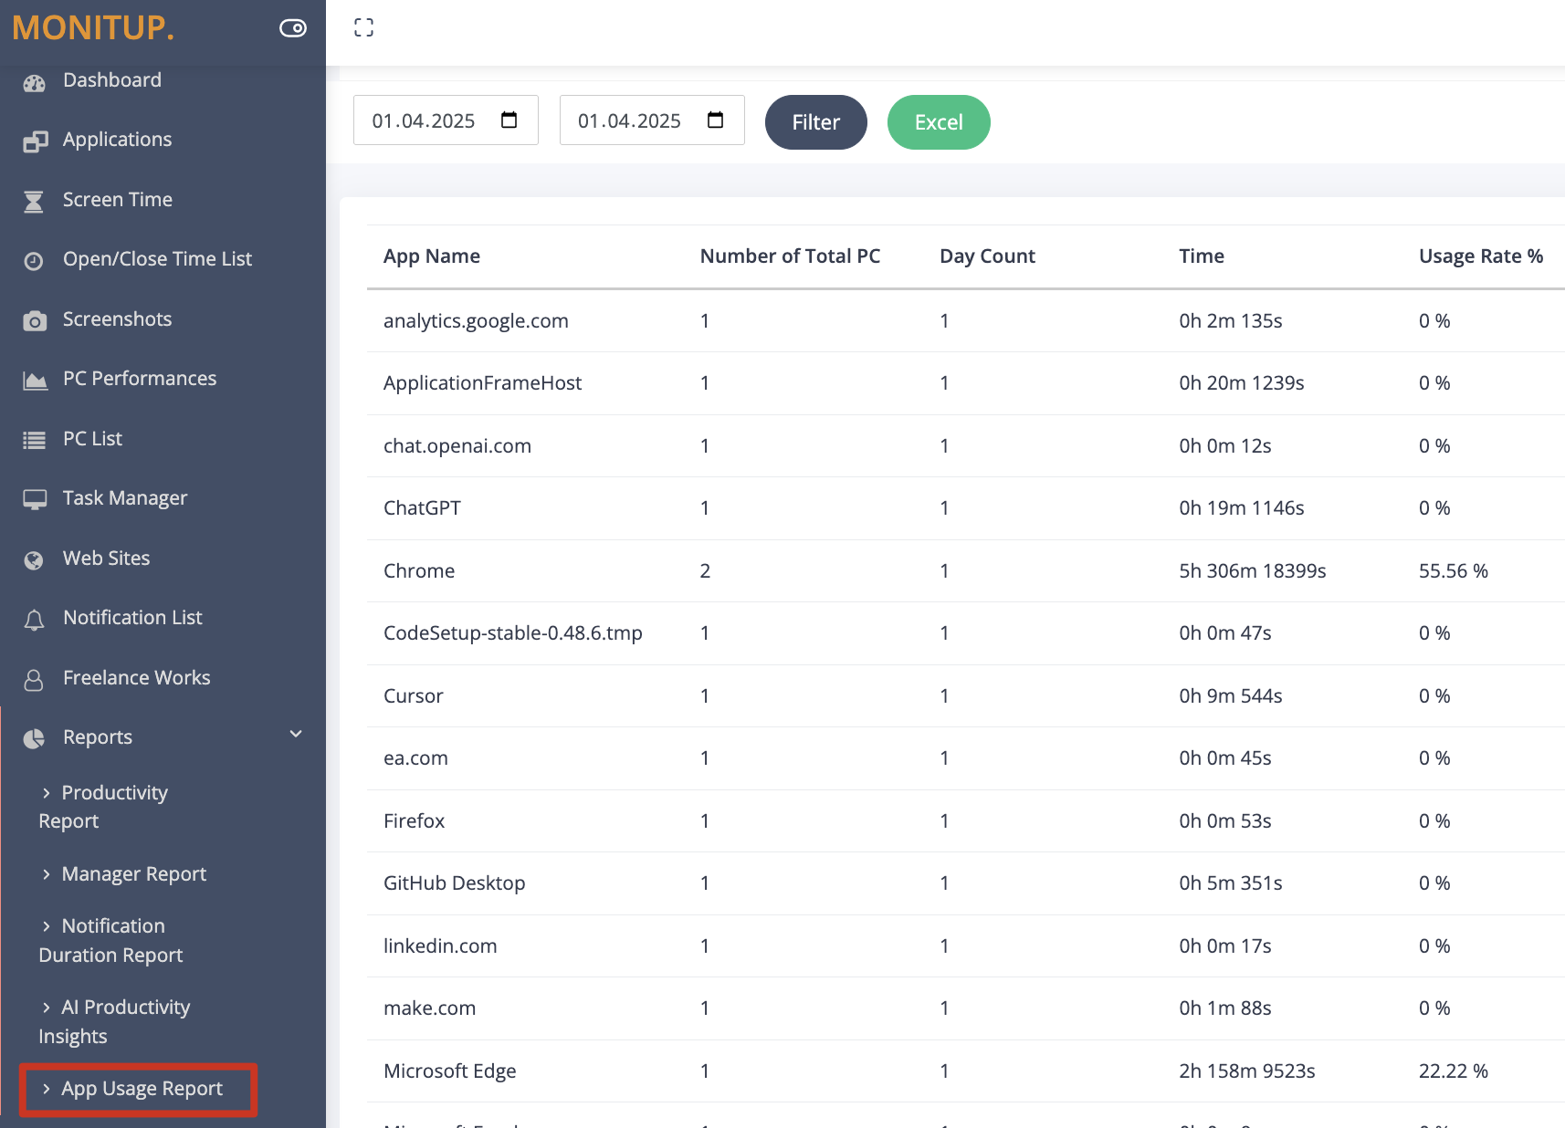The width and height of the screenshot is (1565, 1128).
Task: Click the end date input field
Action: 652,120
